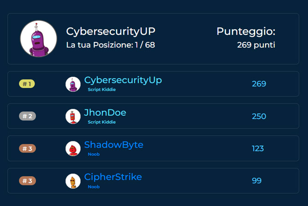Open JhonDoe's profile name link
Screen dimensions: 308x206
(105, 113)
